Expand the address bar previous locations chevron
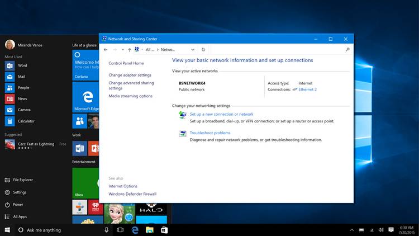Viewport: 419px width, 236px height. click(193, 49)
